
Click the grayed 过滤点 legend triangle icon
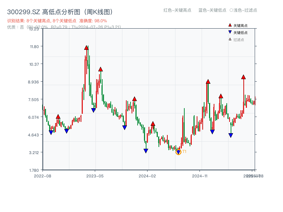point(230,39)
